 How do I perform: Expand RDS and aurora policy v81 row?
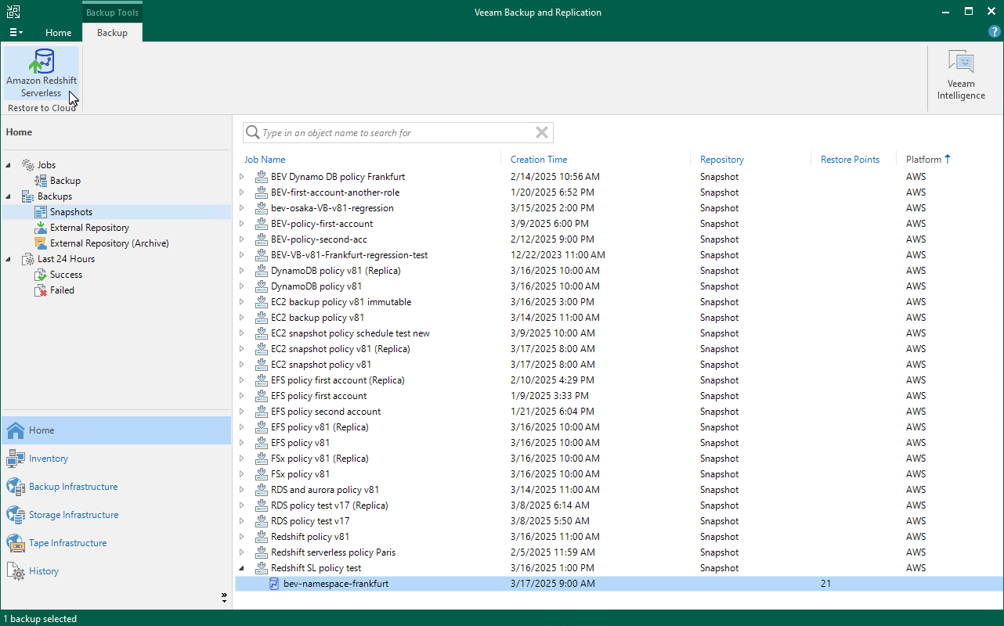[x=242, y=490]
